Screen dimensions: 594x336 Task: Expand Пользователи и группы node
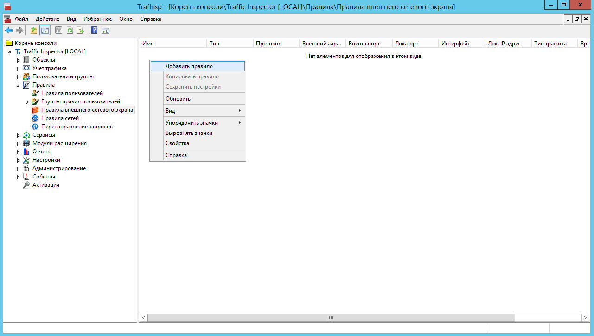tap(19, 76)
